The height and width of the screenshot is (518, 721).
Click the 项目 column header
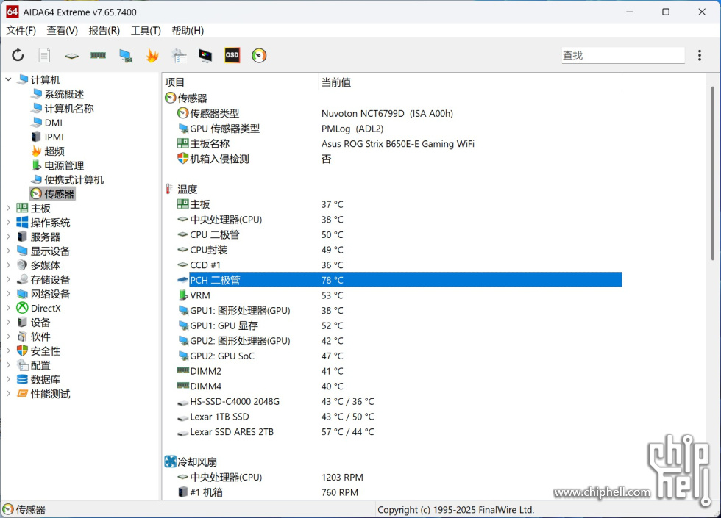(x=240, y=82)
